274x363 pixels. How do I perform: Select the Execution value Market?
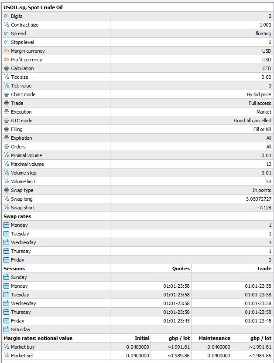[264, 112]
